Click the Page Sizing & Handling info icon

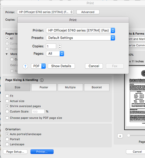(42, 80)
